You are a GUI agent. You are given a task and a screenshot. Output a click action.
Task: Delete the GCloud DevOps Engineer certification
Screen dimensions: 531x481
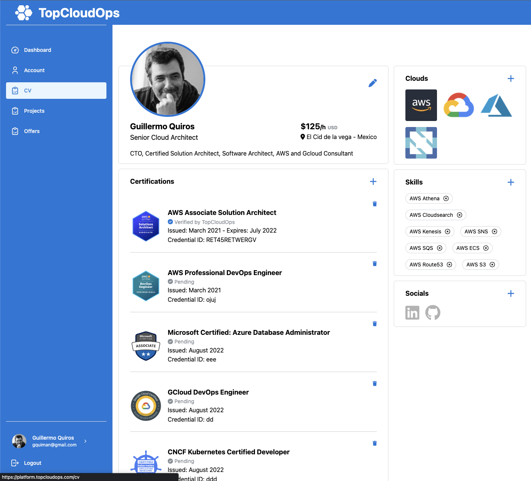(375, 383)
